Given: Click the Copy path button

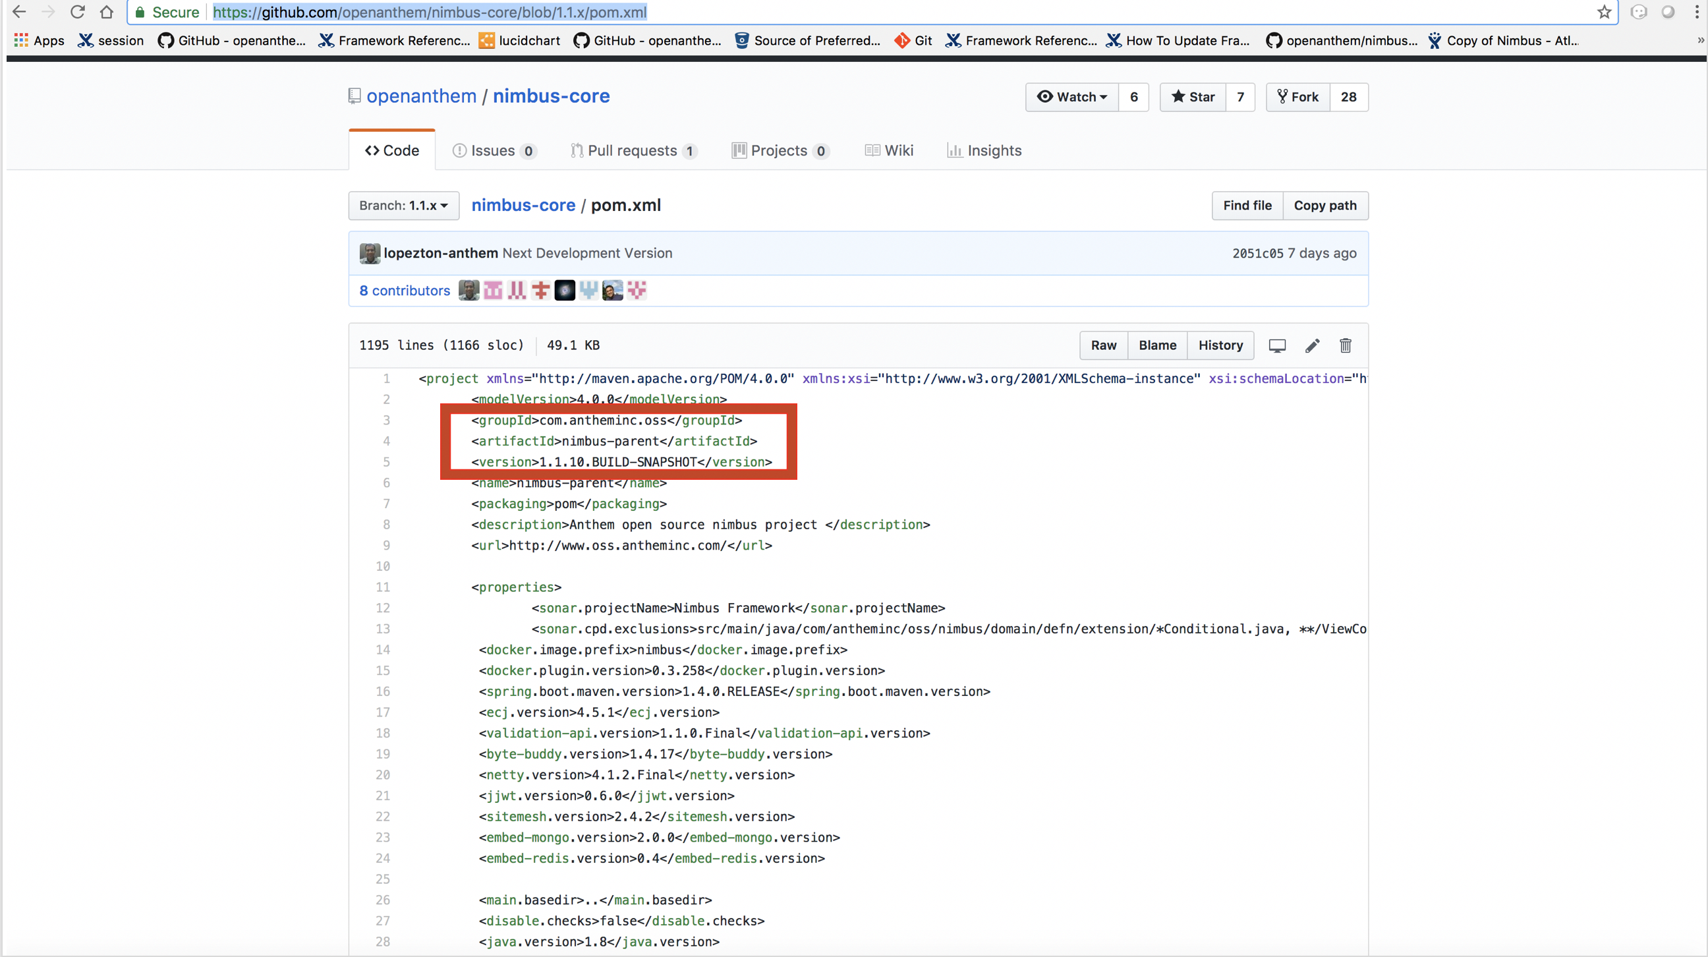Looking at the screenshot, I should click(x=1325, y=206).
